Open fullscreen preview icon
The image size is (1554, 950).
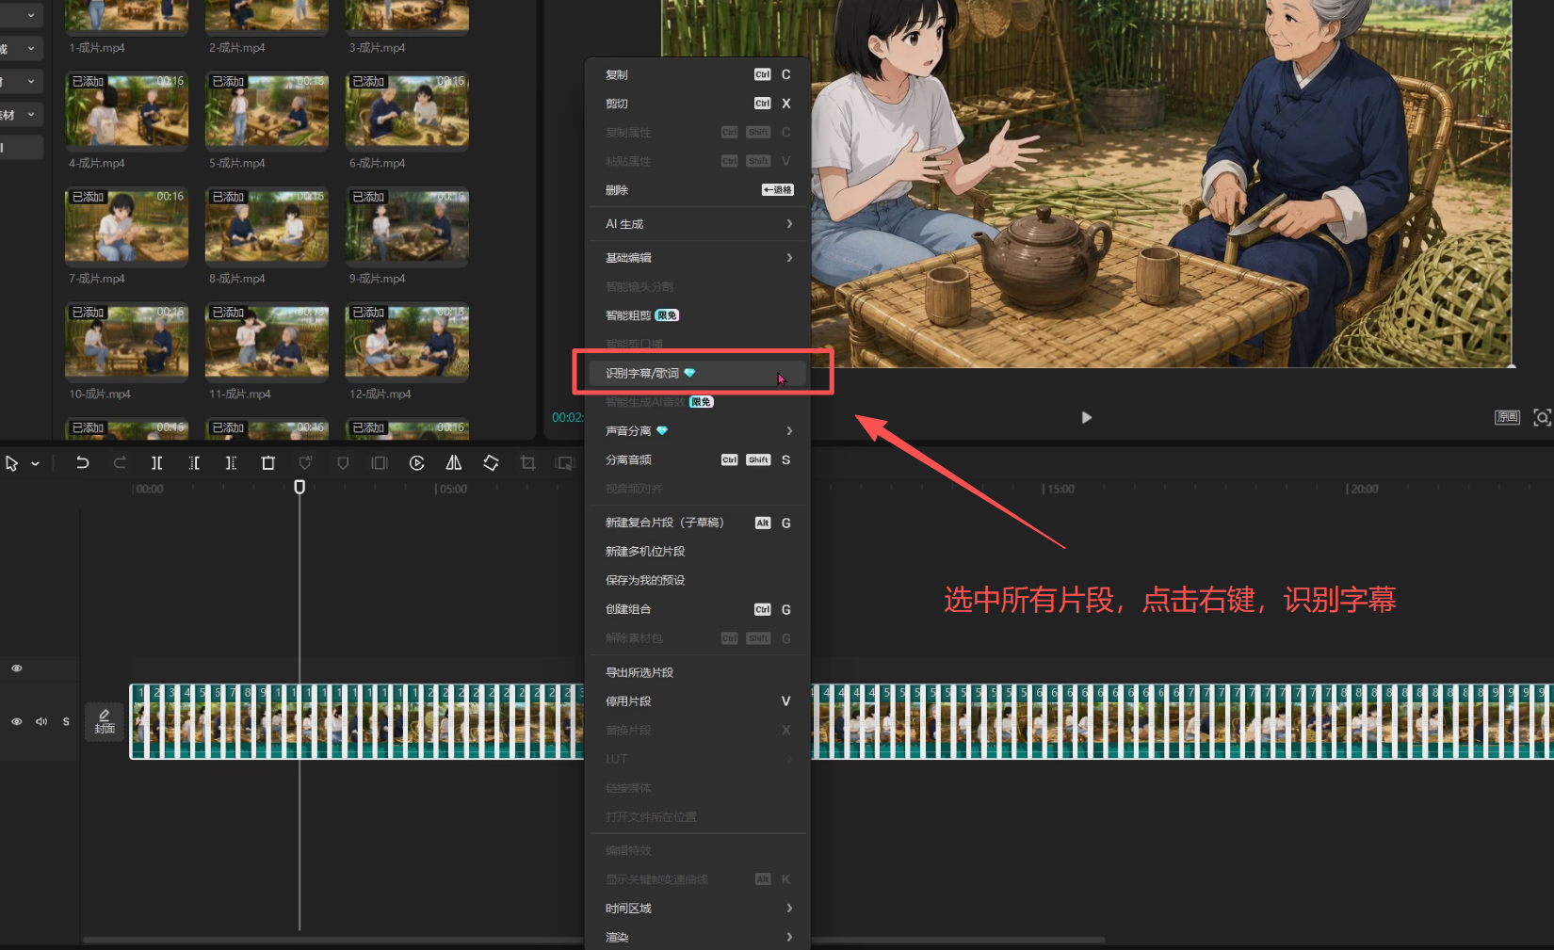click(1542, 417)
